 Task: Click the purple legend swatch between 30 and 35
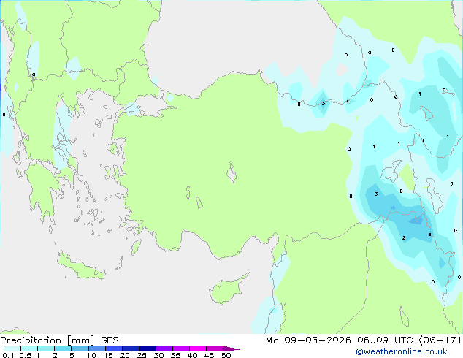[164, 349]
